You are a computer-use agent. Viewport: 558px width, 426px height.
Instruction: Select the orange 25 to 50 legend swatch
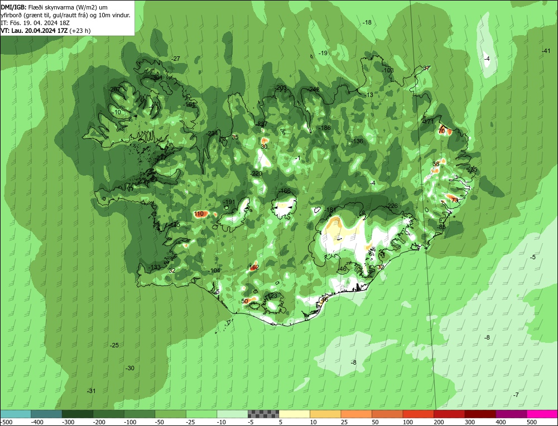pos(356,414)
